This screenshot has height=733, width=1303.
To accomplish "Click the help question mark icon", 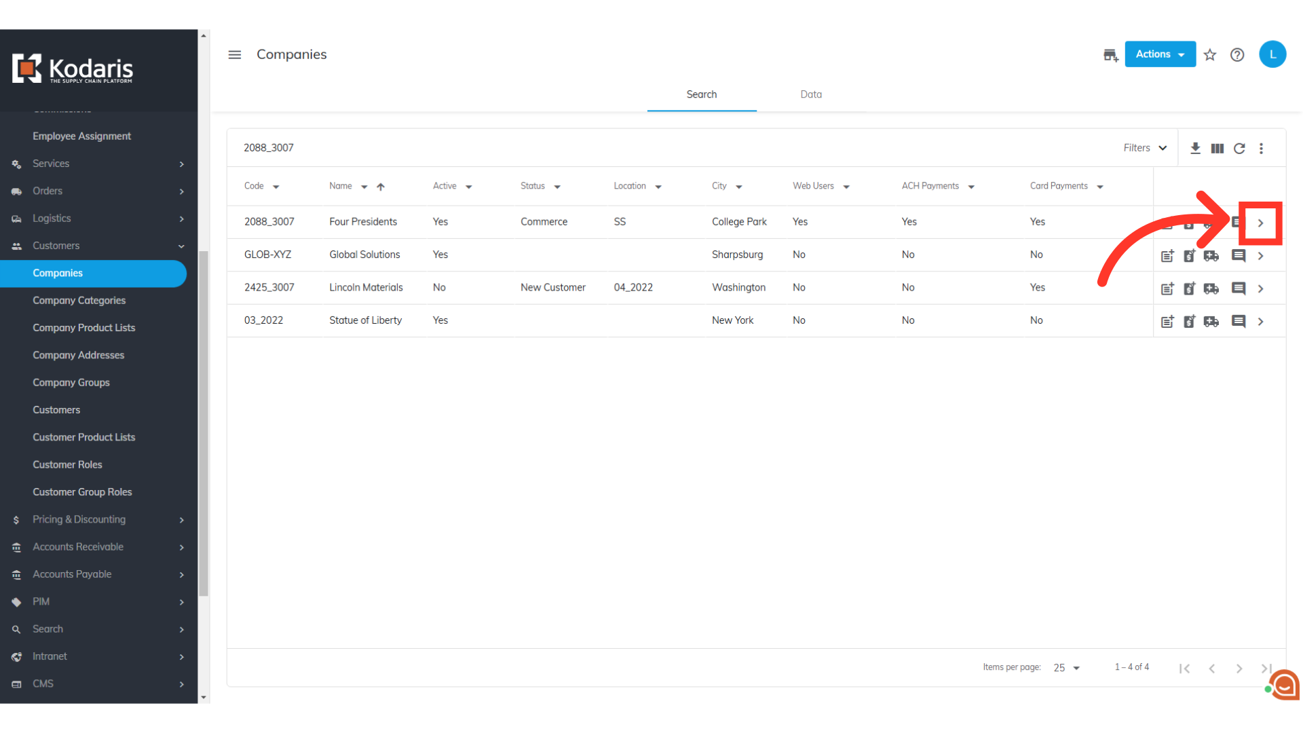I will tap(1237, 55).
